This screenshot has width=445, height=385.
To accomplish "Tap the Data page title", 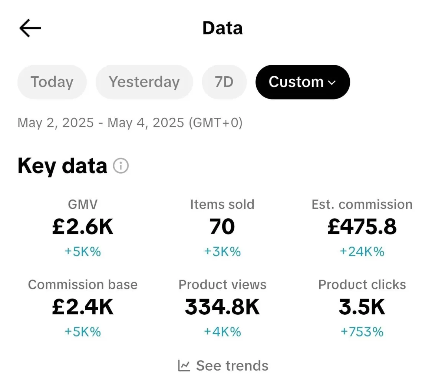I will tap(222, 28).
